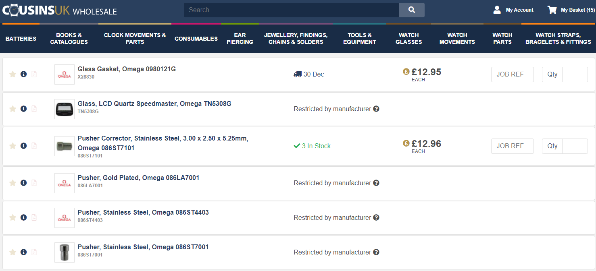Expand Jewellery, Findings, Chains & Solders menu
Screen dimensions: 596x271
[x=296, y=39]
